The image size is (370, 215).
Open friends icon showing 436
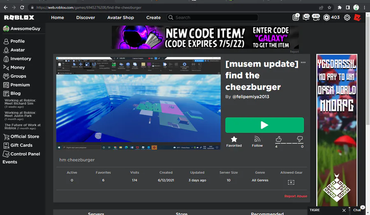tap(316, 17)
